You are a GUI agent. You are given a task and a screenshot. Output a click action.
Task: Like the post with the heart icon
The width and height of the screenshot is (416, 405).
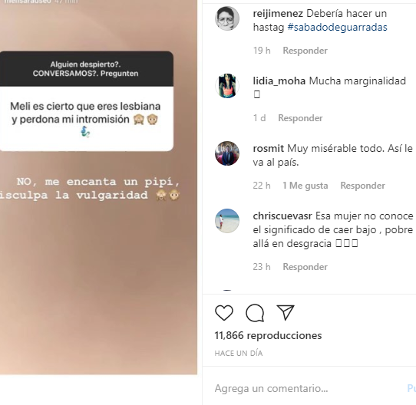[224, 313]
